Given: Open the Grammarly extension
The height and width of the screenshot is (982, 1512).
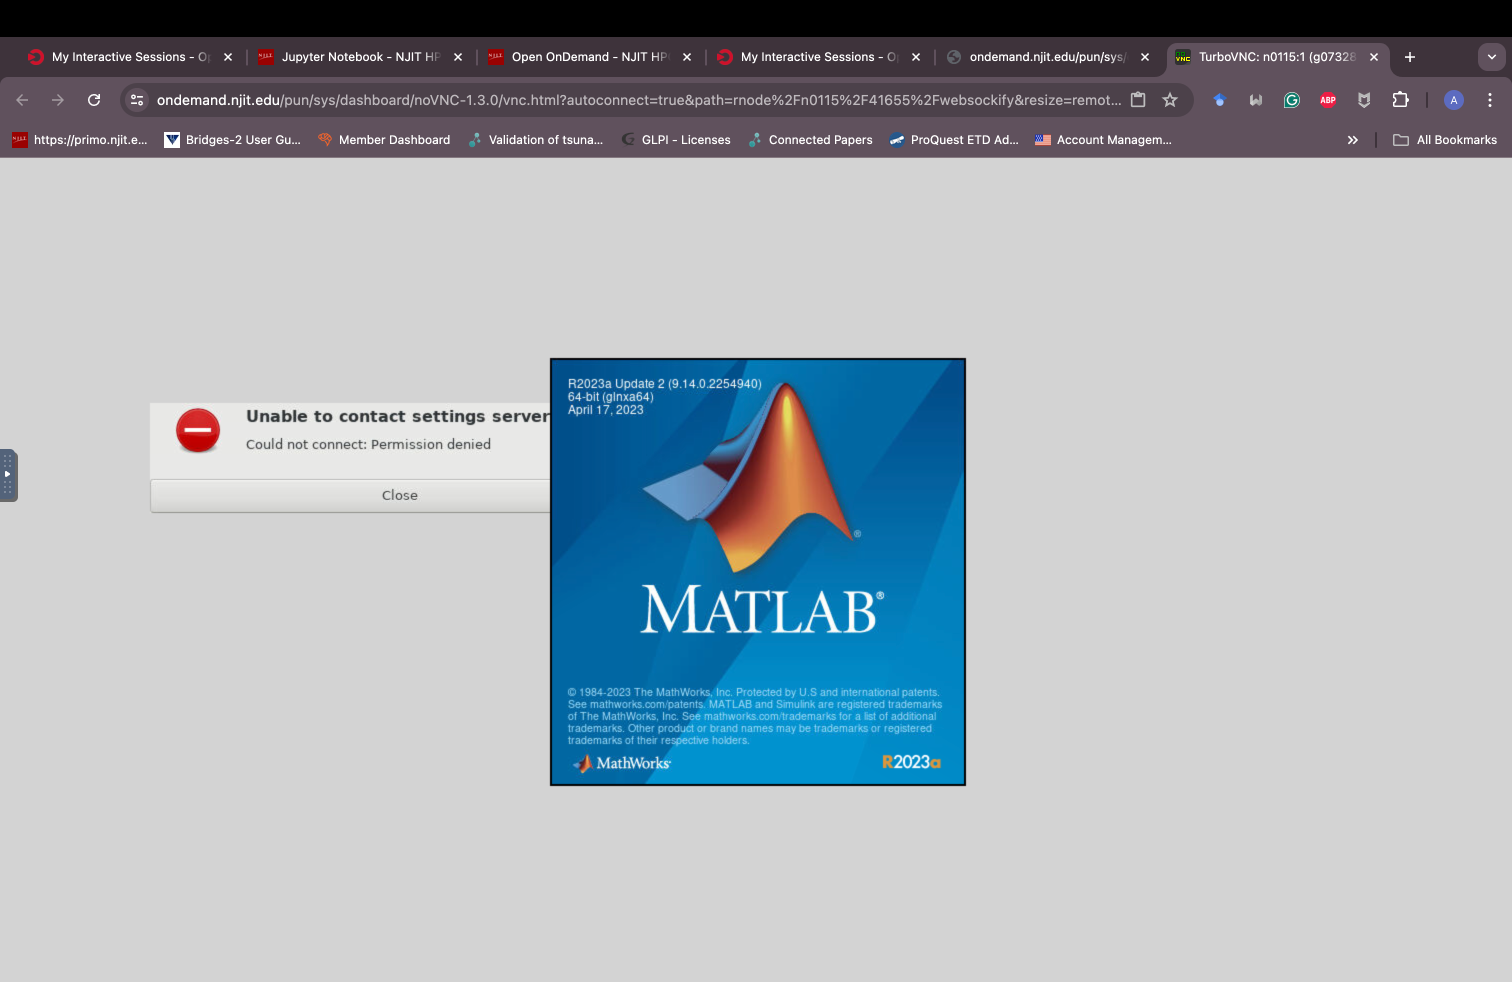Looking at the screenshot, I should [x=1291, y=99].
